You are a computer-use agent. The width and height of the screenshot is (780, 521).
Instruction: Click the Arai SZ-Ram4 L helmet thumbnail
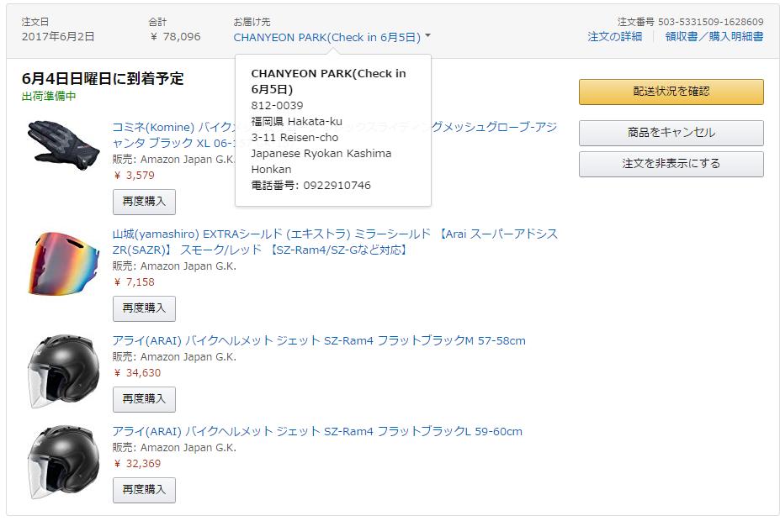tap(63, 462)
